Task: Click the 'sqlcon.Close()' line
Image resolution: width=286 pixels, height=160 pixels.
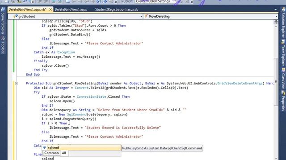Action: (55, 66)
